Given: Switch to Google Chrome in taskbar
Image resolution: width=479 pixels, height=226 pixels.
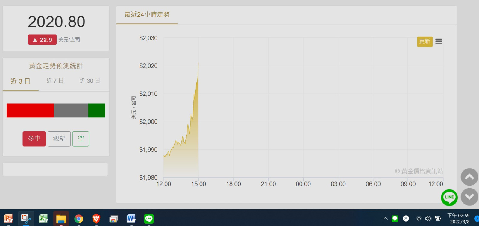Looking at the screenshot, I should [79, 219].
